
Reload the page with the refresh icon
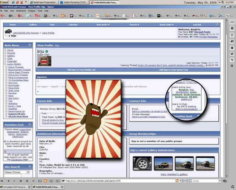click(27, 181)
